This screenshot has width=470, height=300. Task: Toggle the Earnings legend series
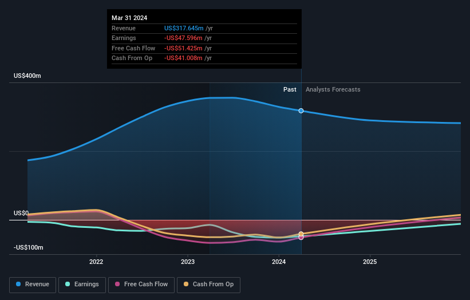82,285
